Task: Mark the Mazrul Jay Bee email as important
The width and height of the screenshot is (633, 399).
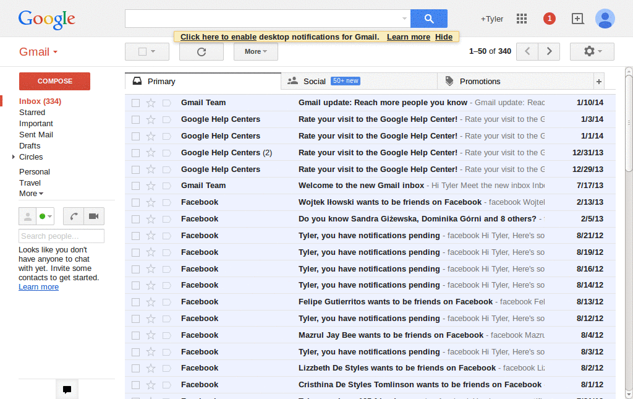Action: click(166, 336)
